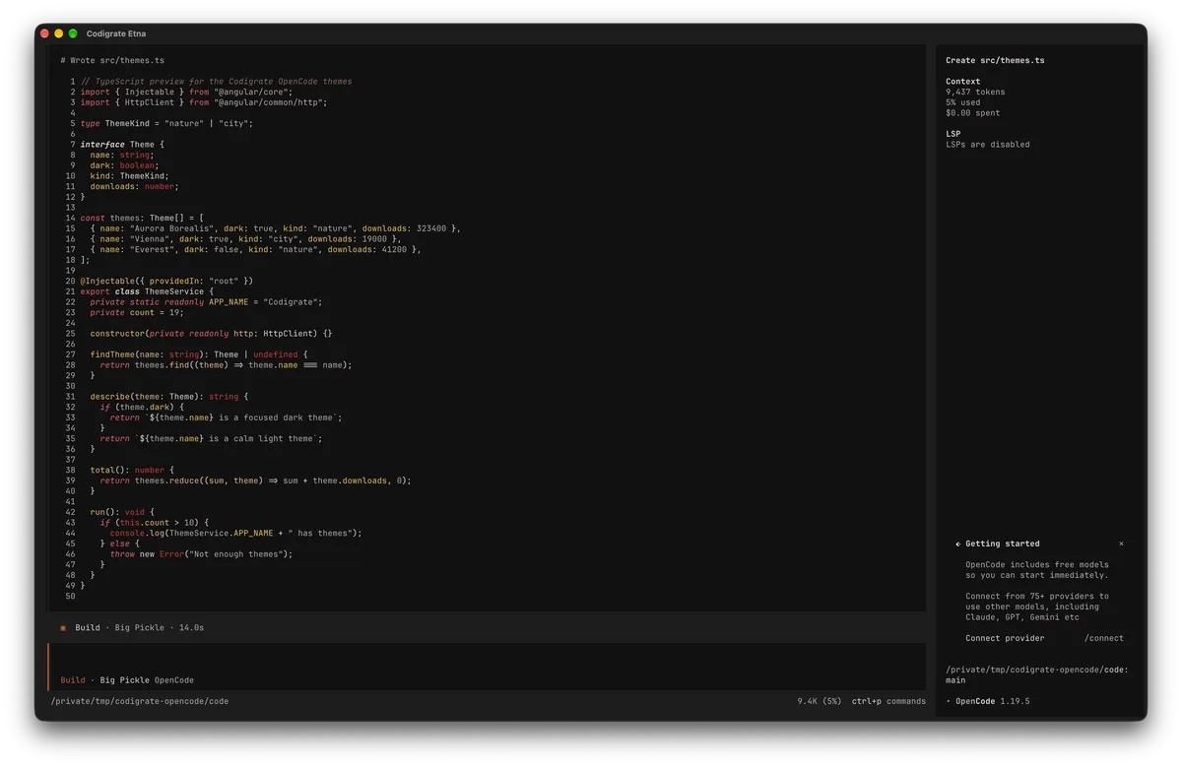Click the '$0.00 spent' cost line

click(973, 113)
